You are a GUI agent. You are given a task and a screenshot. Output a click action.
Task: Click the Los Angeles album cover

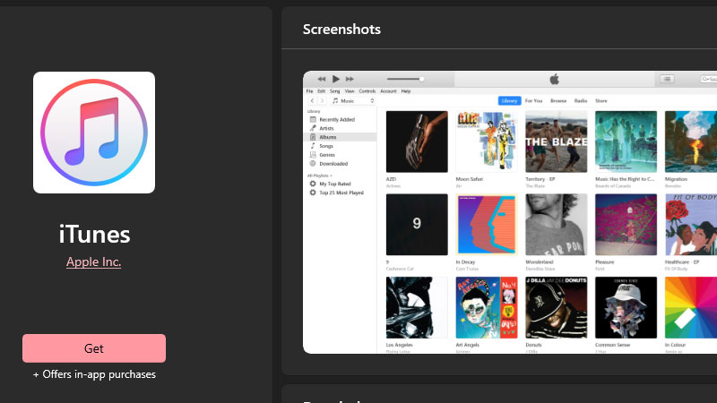click(417, 307)
